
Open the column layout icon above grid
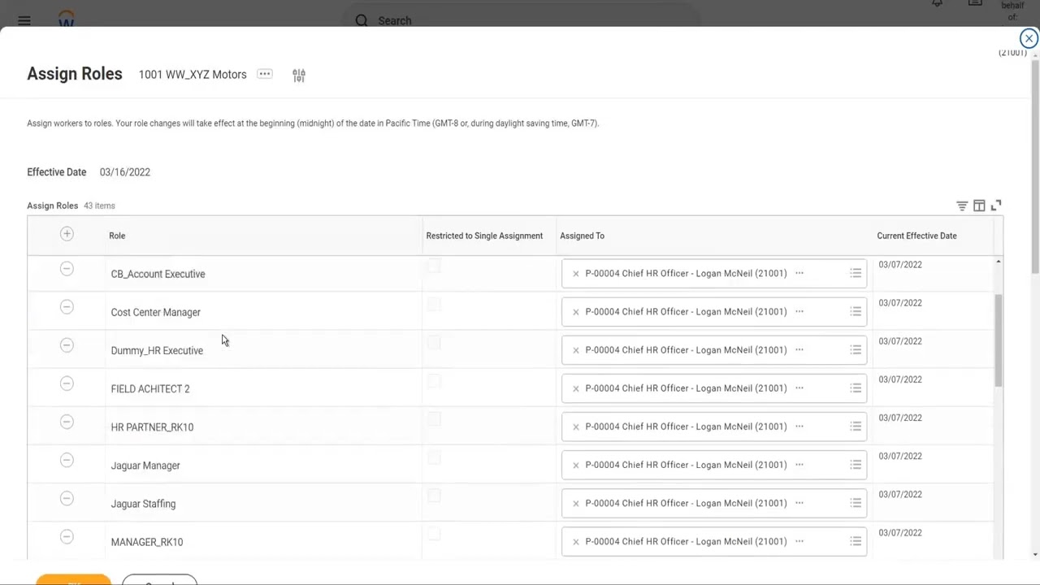pyautogui.click(x=979, y=206)
